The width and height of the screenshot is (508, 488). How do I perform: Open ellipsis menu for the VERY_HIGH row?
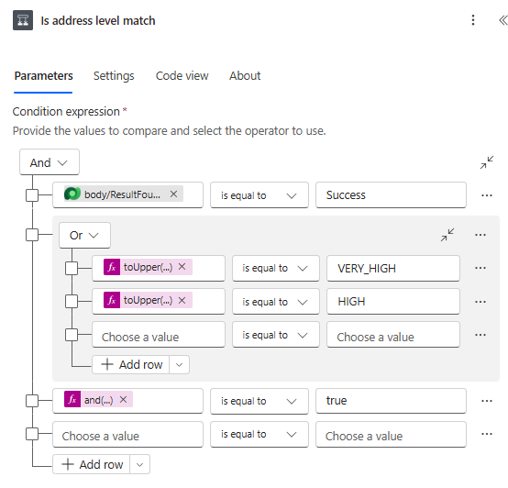click(480, 268)
